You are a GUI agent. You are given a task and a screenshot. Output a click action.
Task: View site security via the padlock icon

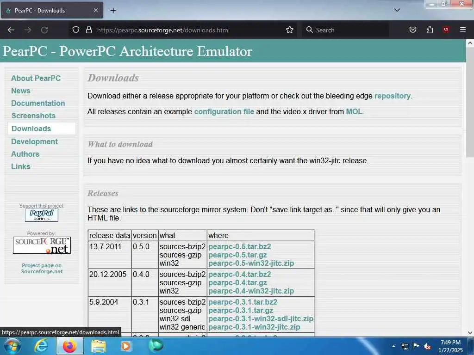click(88, 30)
